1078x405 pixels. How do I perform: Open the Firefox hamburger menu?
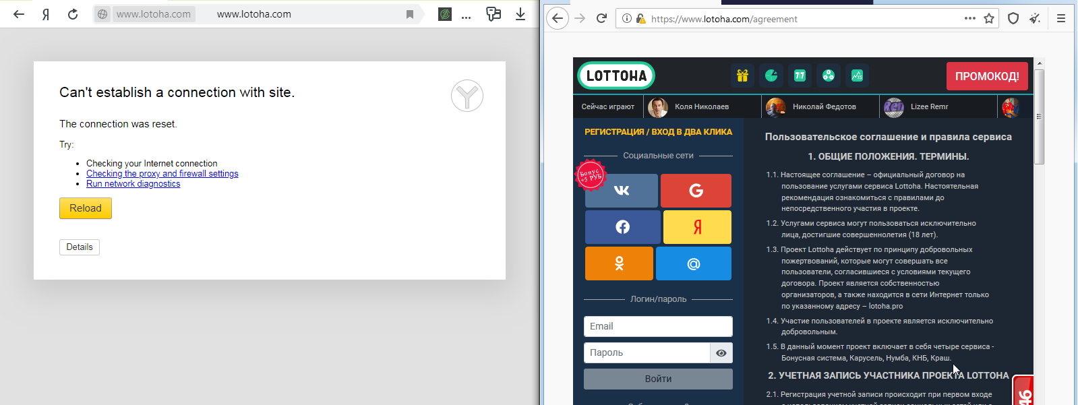[x=1061, y=18]
